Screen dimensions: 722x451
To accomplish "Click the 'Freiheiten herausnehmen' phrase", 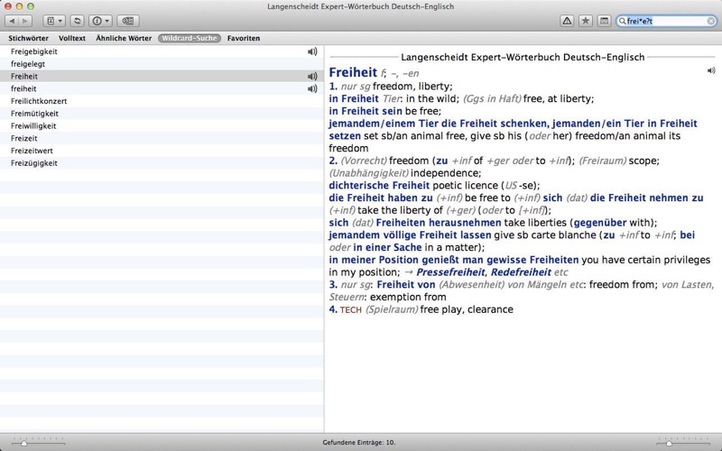I will (x=439, y=223).
